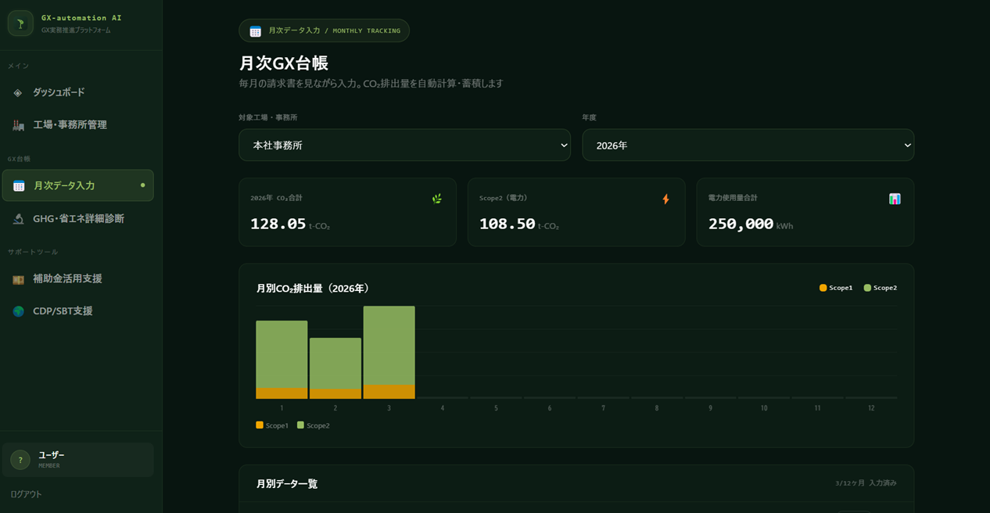The image size is (990, 513).
Task: Click the 月別CO₂排出量（2026年）chart title
Action: (x=313, y=289)
